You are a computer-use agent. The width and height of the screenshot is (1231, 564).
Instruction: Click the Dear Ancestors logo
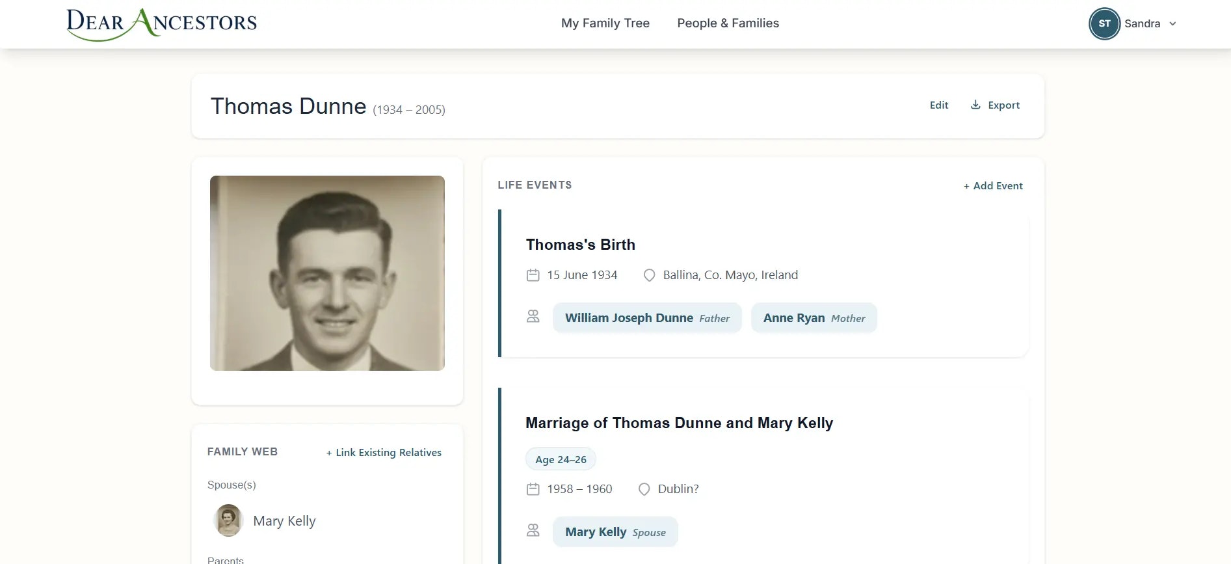coord(161,24)
